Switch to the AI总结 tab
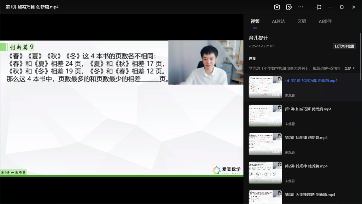 pos(278,21)
